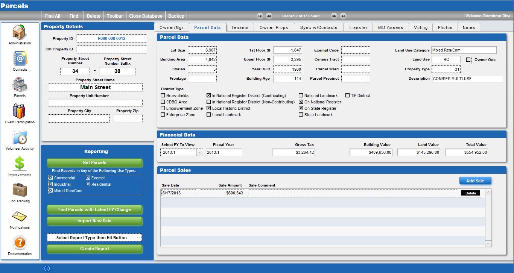The height and width of the screenshot is (273, 514).
Task: Uncheck the Local Historic District checkbox
Action: click(209, 109)
